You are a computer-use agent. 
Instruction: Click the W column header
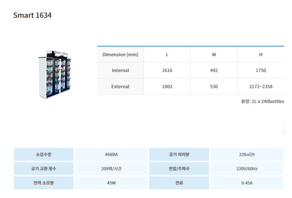tap(214, 55)
